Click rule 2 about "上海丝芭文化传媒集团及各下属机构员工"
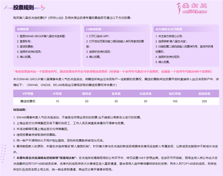Viewport: 223px width, 176px height. (69, 123)
